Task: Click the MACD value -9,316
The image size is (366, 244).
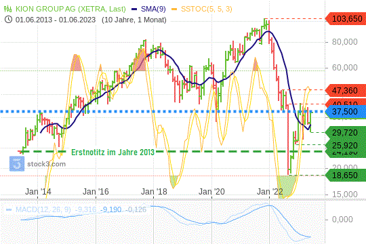Action: (x=85, y=209)
